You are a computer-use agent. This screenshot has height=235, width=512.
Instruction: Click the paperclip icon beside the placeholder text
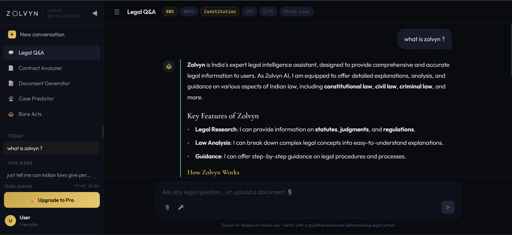pos(290,192)
